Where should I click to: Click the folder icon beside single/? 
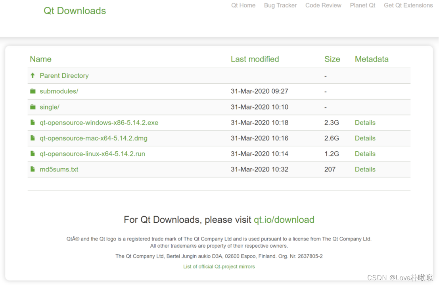pyautogui.click(x=33, y=107)
